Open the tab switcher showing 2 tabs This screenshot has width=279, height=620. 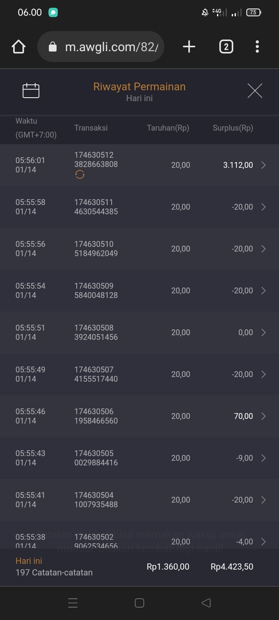[x=226, y=47]
